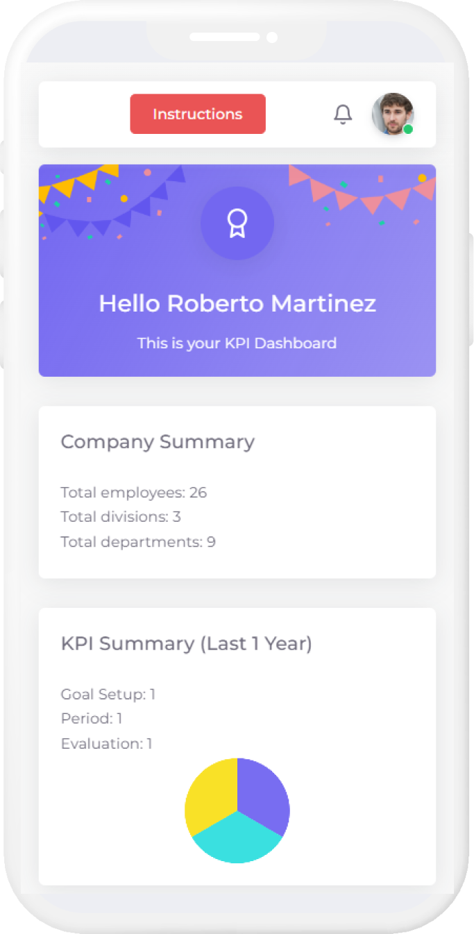This screenshot has width=474, height=934.
Task: Click Total divisions: 3 line
Action: 121,517
